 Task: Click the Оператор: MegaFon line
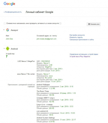[x=44, y=67]
